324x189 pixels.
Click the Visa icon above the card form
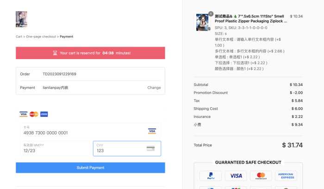pos(24,114)
